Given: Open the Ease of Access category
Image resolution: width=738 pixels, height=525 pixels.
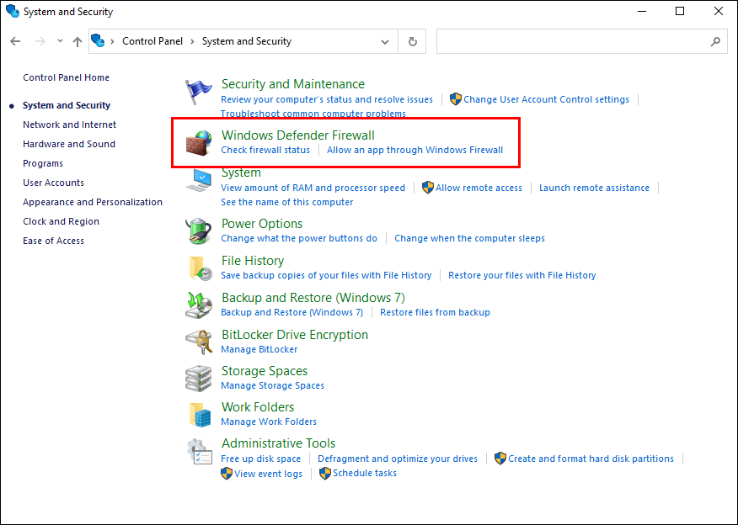Looking at the screenshot, I should (53, 241).
